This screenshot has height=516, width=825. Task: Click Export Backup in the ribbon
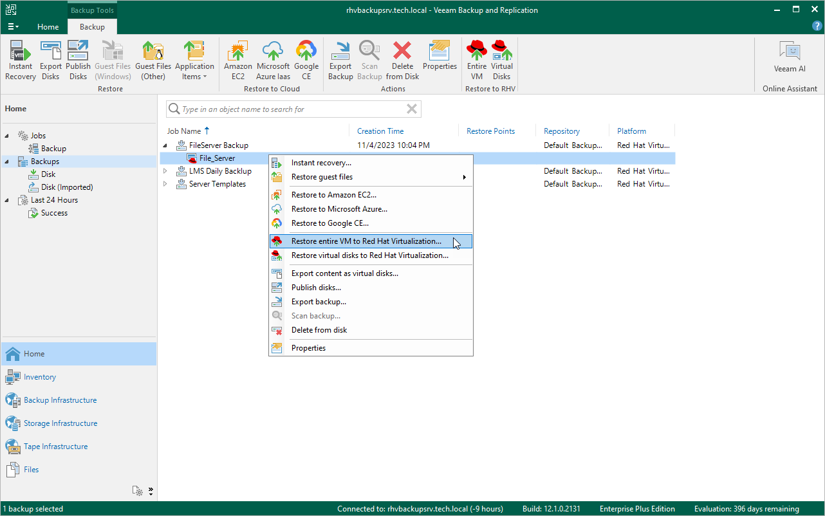coord(340,60)
